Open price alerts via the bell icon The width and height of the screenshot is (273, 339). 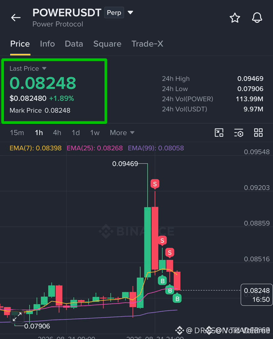257,17
